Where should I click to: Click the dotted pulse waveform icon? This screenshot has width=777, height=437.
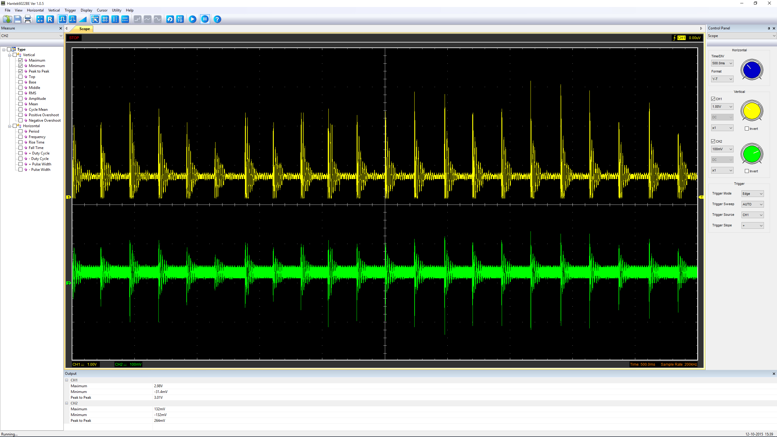click(73, 19)
